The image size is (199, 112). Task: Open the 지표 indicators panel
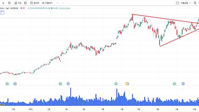(18, 3)
